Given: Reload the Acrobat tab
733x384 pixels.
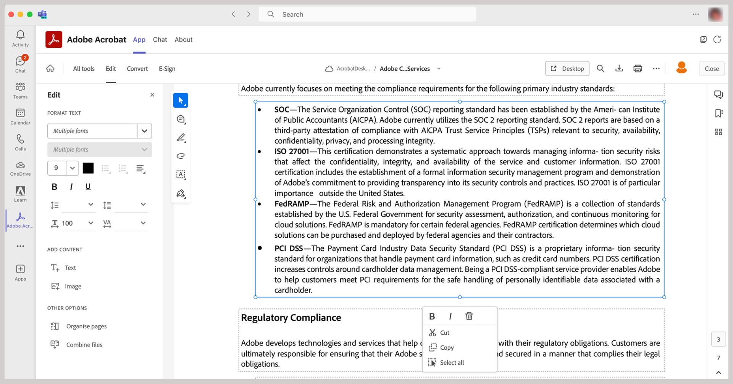Looking at the screenshot, I should tap(717, 39).
